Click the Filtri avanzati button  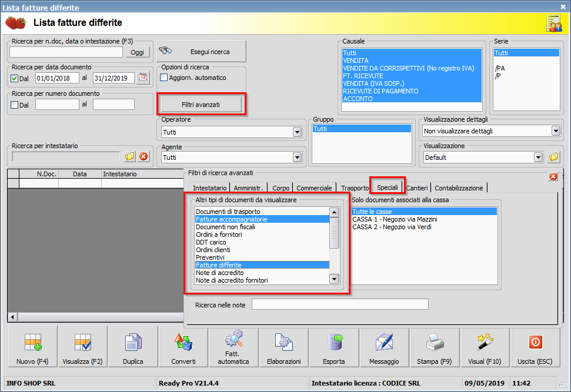[x=201, y=105]
